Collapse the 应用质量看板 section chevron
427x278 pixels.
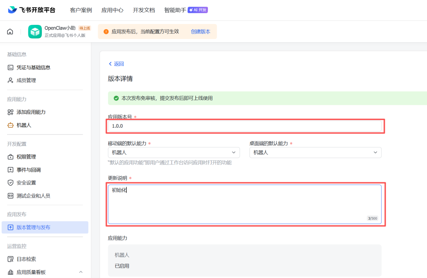click(81, 272)
